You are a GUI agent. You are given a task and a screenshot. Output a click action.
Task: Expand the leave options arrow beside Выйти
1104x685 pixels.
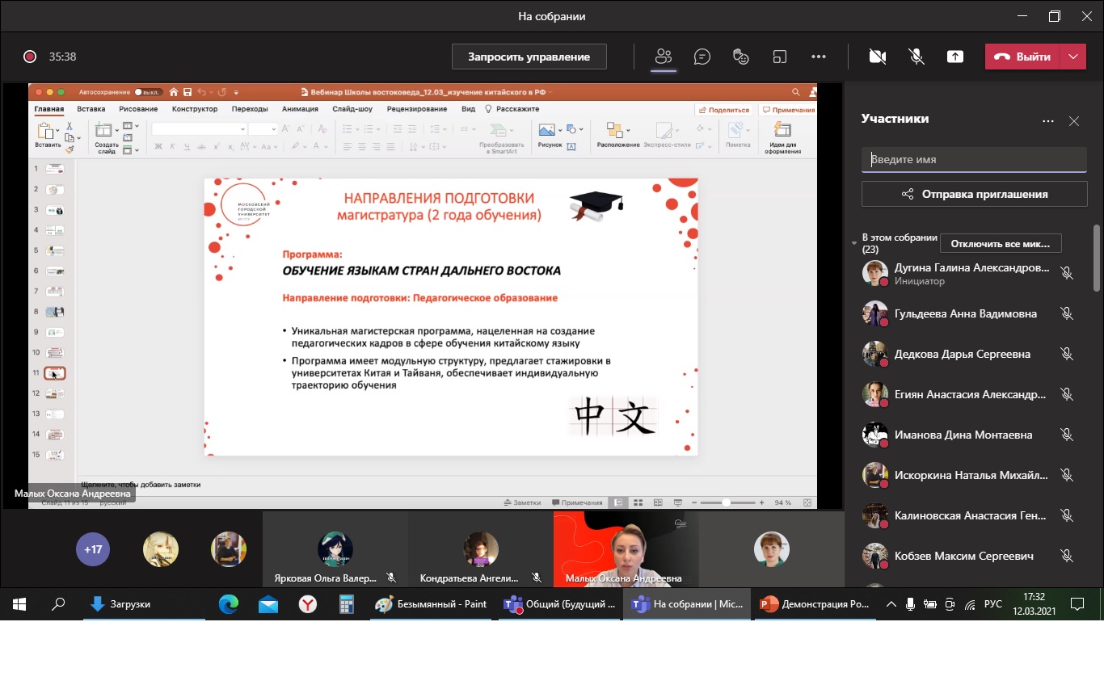(x=1072, y=57)
